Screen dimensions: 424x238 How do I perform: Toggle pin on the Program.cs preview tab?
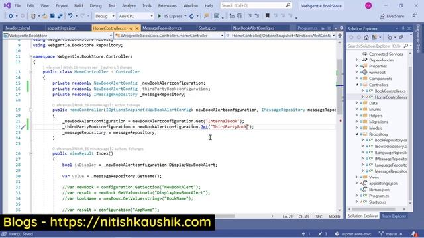323,28
